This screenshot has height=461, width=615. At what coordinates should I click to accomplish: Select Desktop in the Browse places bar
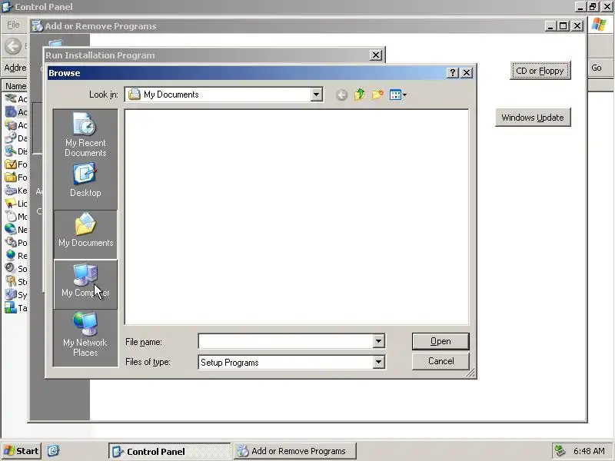click(x=85, y=181)
